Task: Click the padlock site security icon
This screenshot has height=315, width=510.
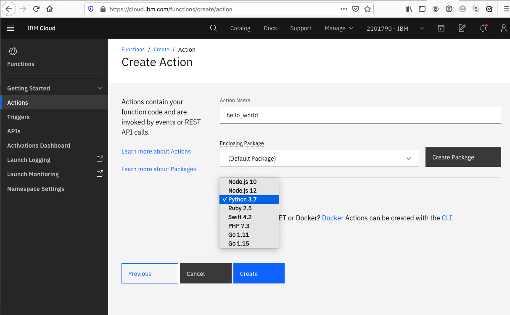Action: (x=102, y=9)
